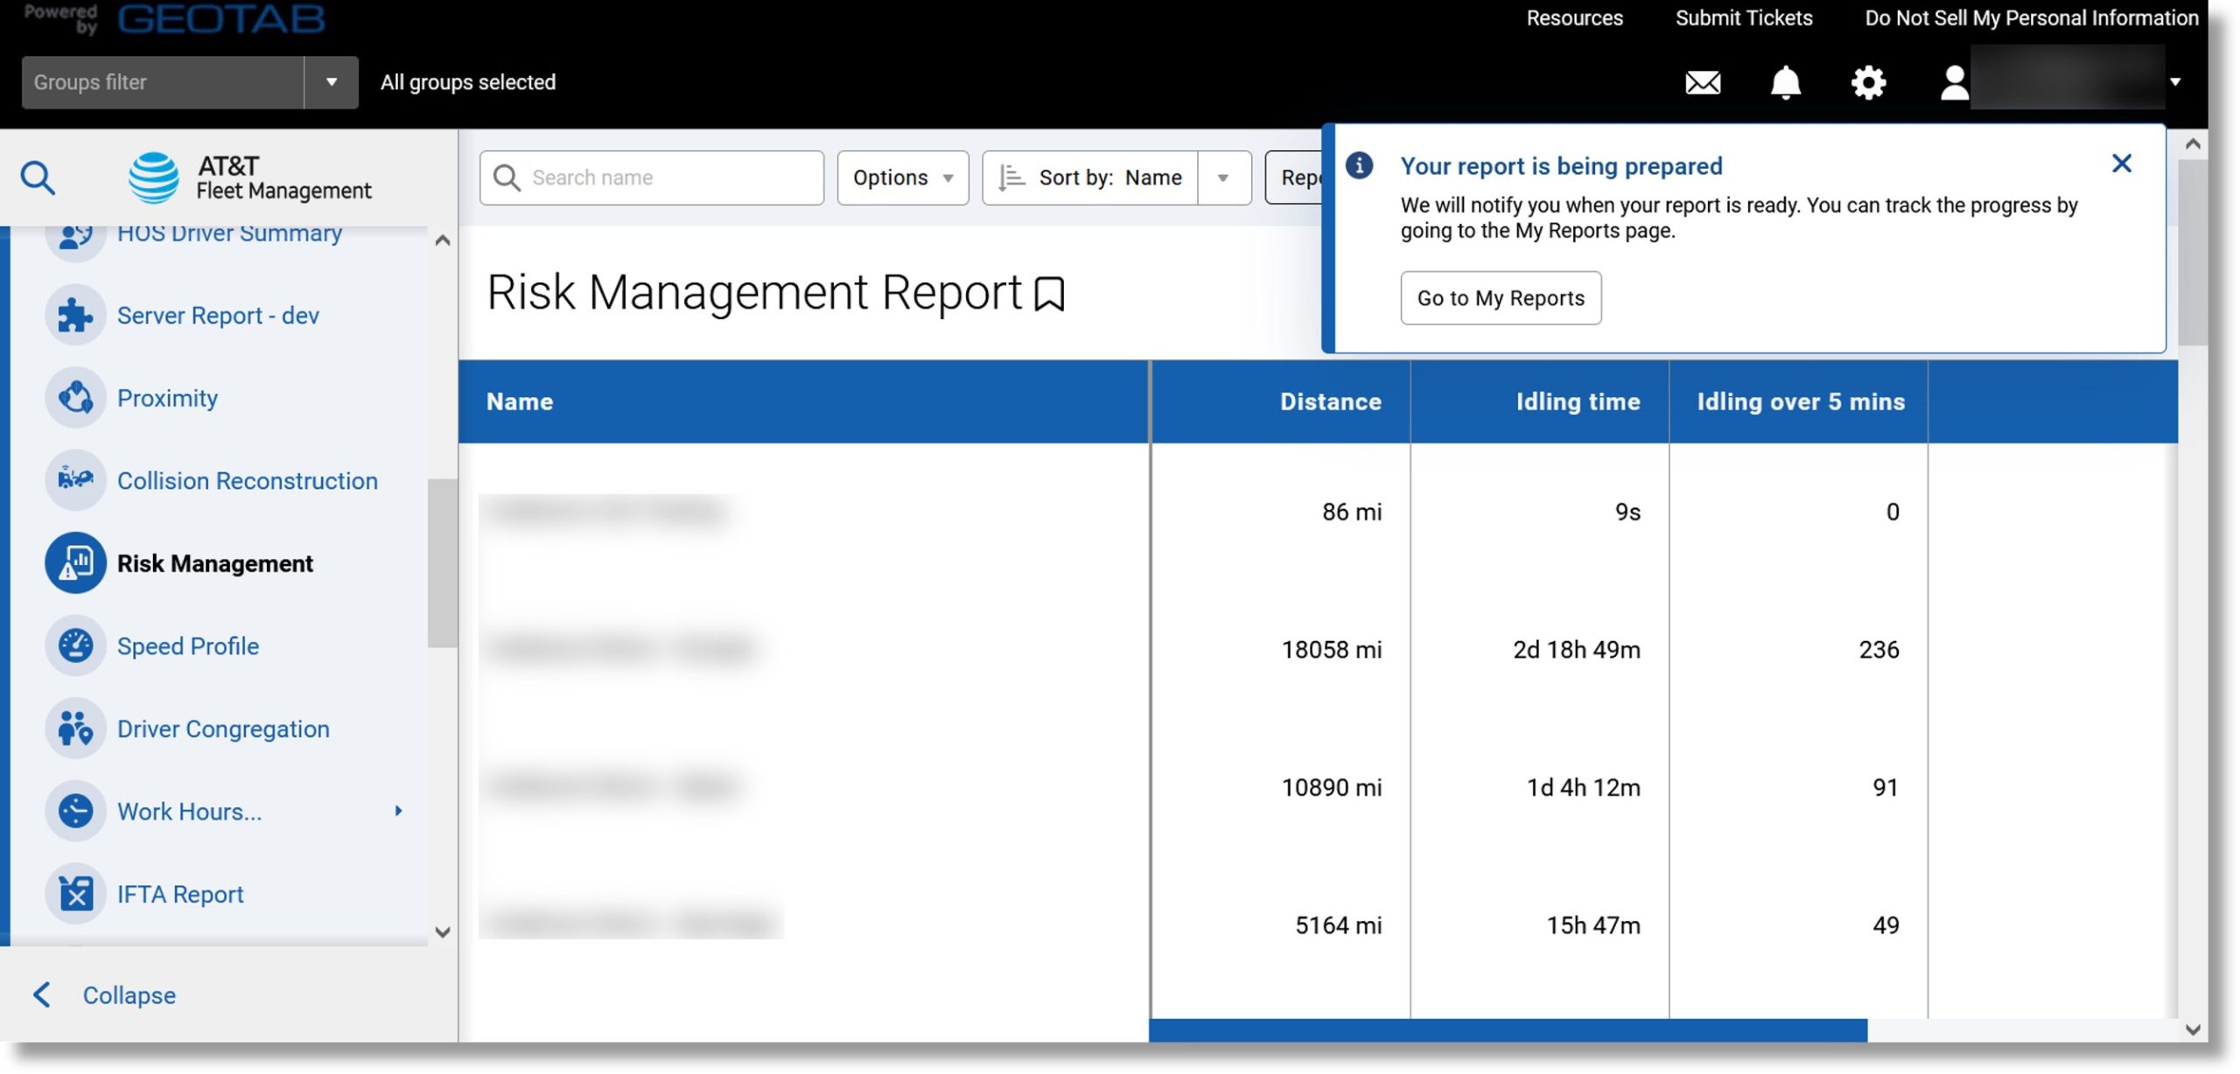Select the Risk Management menu item
Viewport: 2240px width, 1074px height.
click(x=214, y=563)
